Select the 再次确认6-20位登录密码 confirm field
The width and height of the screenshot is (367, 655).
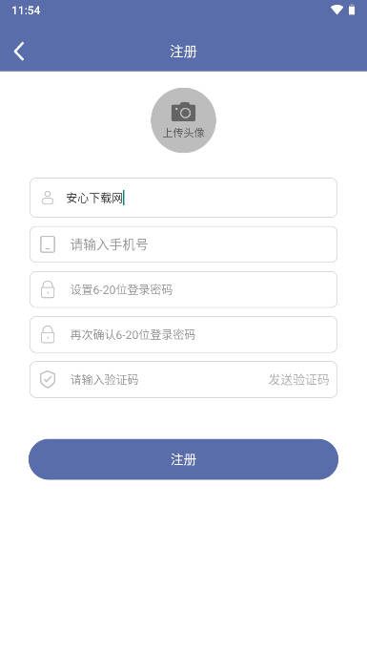tap(183, 334)
